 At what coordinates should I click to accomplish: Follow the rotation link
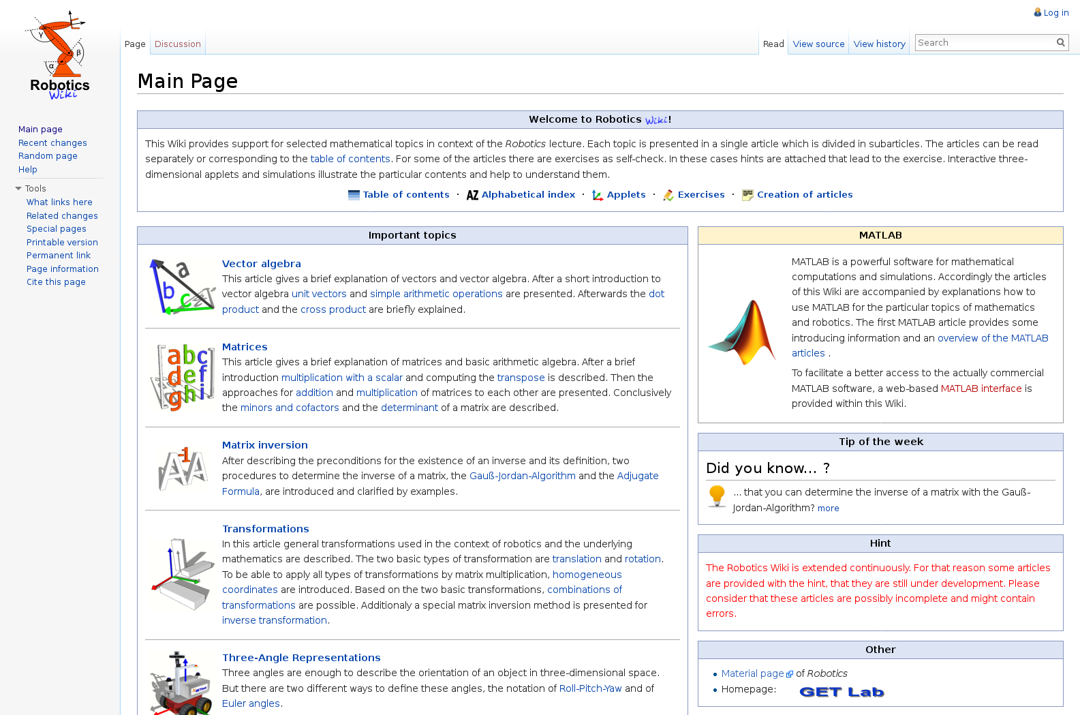(643, 559)
